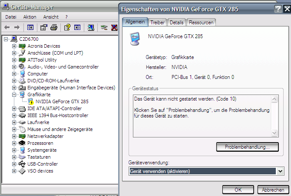Screen dimensions: 291x196
Task: Collapse the C2D6700 root node
Action: click(6, 39)
